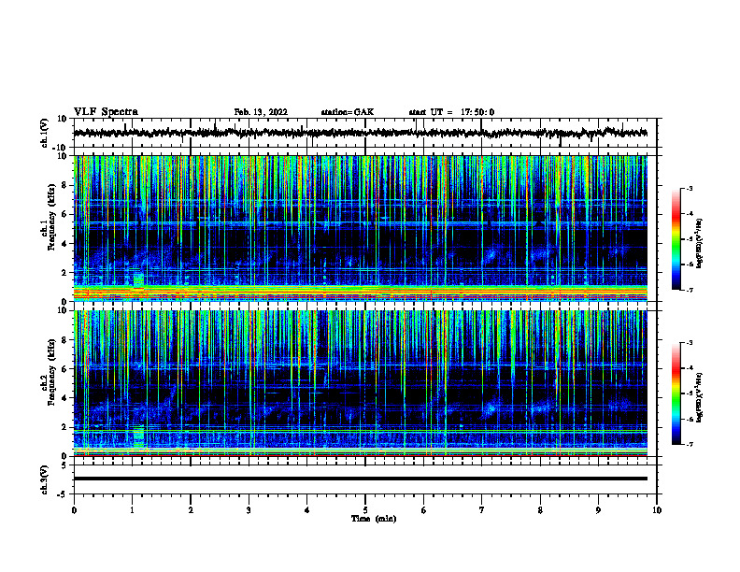
Task: Click the "VLF Spectra" plot title
Action: [x=106, y=112]
